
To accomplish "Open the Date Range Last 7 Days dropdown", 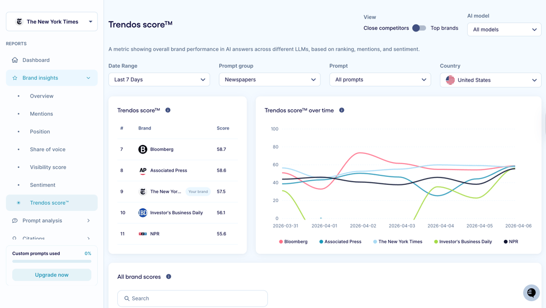I will click(159, 80).
